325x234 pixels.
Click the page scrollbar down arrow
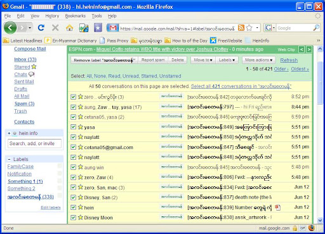pyautogui.click(x=320, y=220)
